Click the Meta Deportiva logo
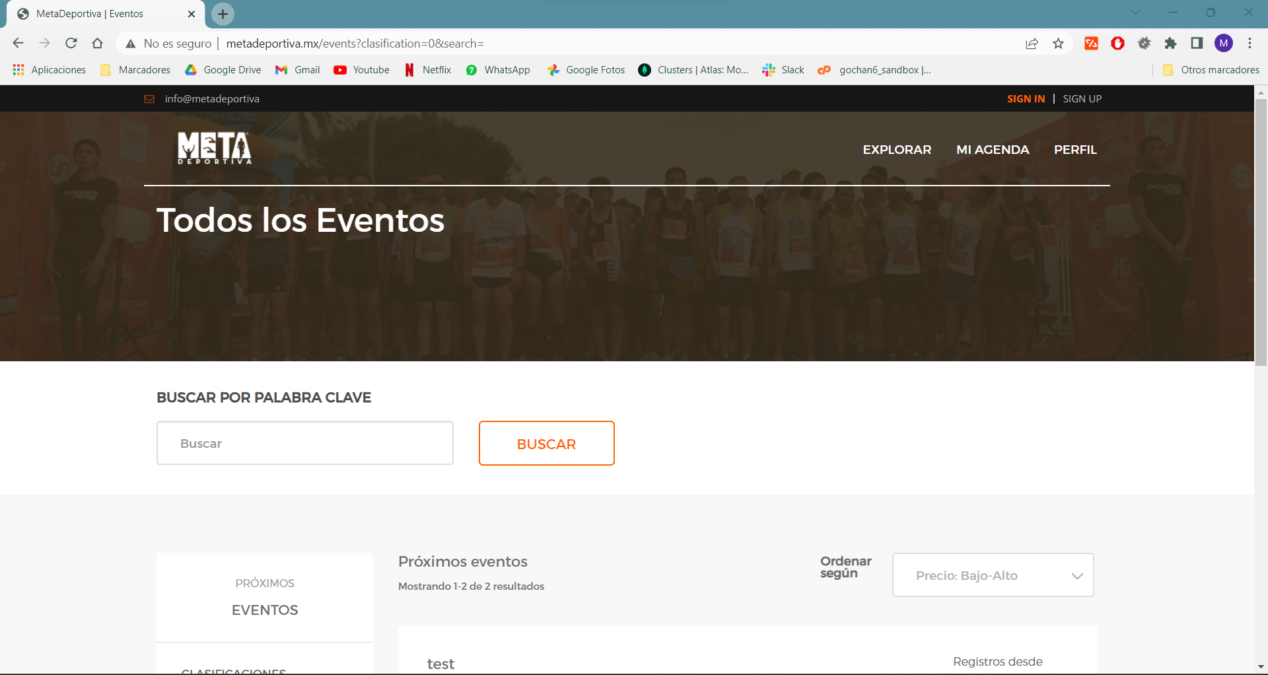 coord(215,148)
